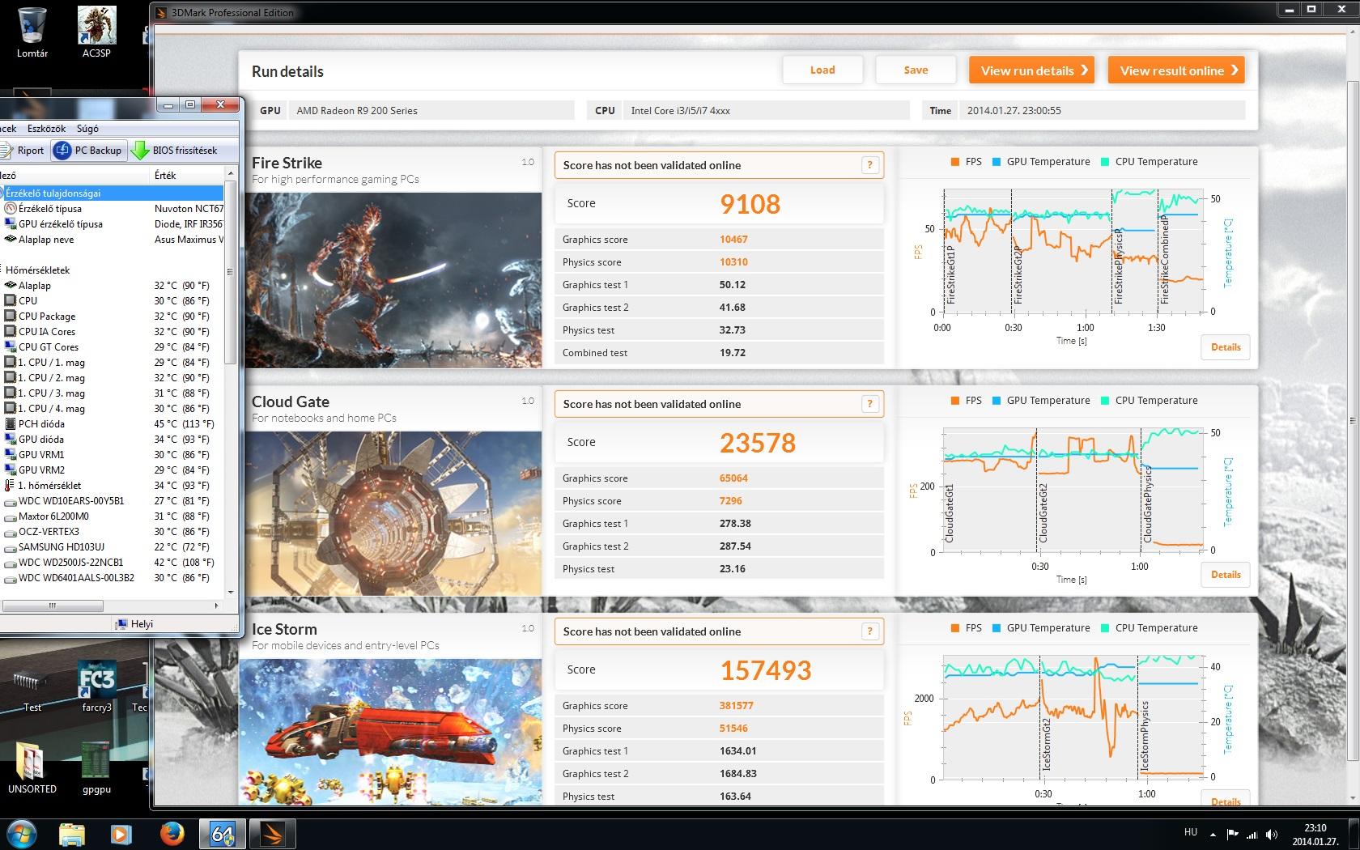Click HU language indicator in tray

[x=1191, y=832]
